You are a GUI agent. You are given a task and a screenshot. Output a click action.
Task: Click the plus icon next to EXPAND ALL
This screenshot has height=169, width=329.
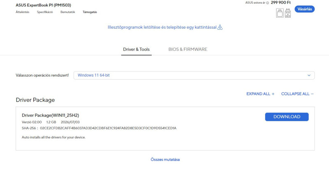point(273,94)
